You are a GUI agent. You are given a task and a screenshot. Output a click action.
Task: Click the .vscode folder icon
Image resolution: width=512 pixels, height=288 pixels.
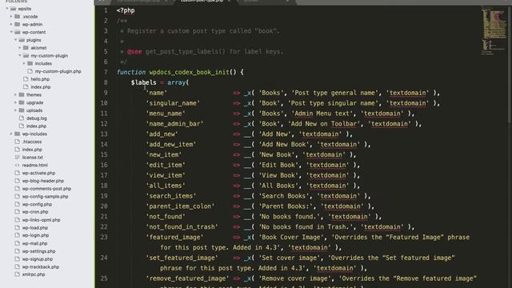click(18, 16)
